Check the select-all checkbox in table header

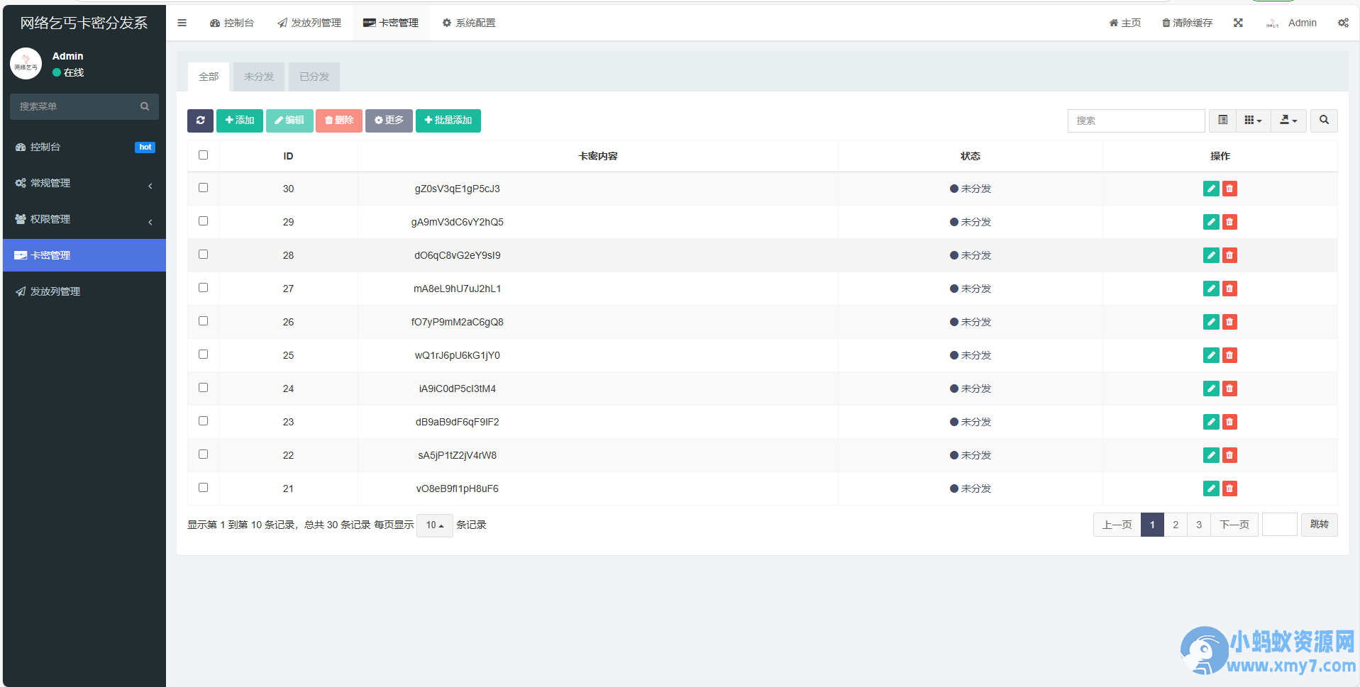point(204,155)
